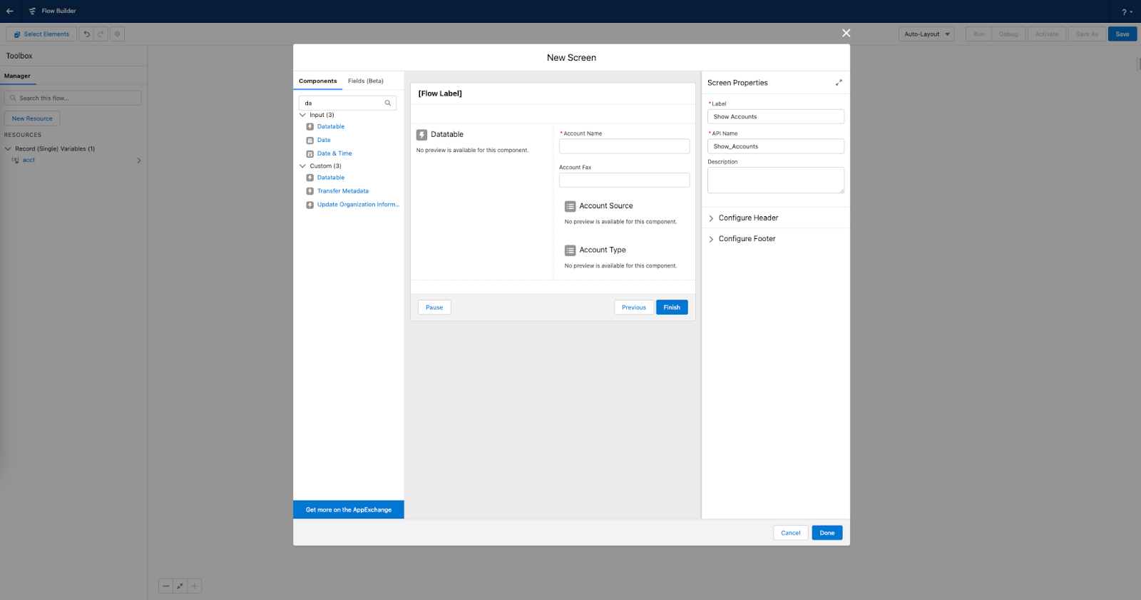Click the redo arrow icon
The width and height of the screenshot is (1141, 600).
[x=101, y=34]
